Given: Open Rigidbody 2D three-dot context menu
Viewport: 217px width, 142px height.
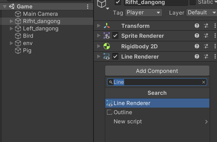Looking at the screenshot, I should 215,46.
